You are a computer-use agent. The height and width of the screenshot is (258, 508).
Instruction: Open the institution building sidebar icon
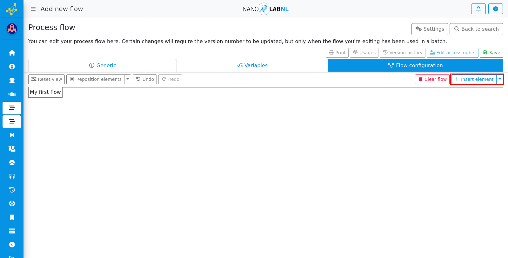coord(12,81)
